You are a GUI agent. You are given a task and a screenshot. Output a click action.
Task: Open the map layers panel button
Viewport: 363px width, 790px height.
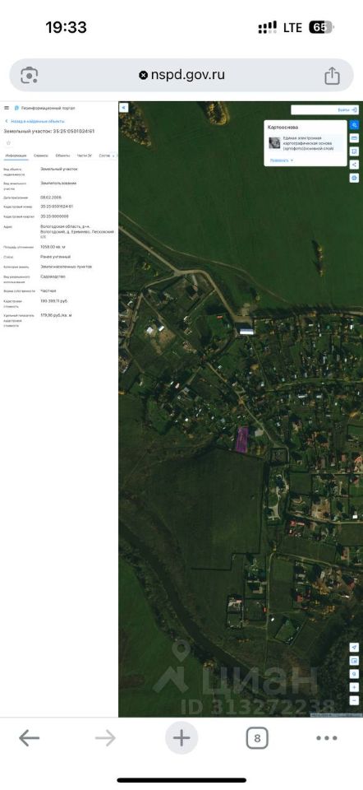click(355, 138)
